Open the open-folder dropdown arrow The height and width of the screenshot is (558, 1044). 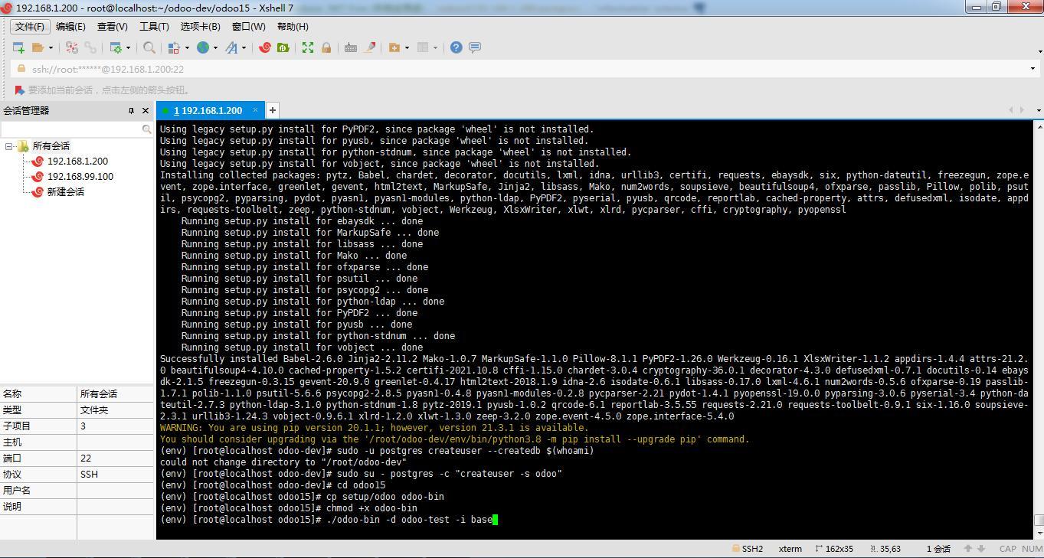51,47
